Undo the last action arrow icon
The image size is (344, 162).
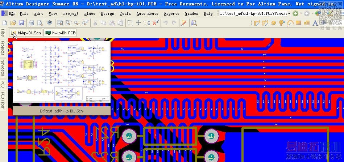point(166,23)
